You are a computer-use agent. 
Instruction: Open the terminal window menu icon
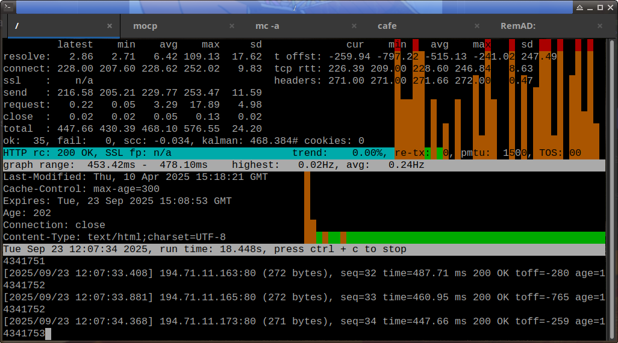click(x=8, y=7)
